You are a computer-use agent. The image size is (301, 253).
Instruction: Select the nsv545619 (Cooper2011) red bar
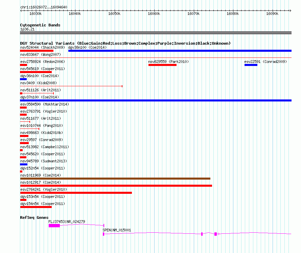[x=36, y=72]
